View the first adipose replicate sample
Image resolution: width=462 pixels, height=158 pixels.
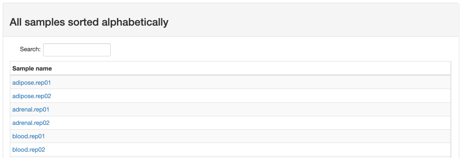(32, 83)
